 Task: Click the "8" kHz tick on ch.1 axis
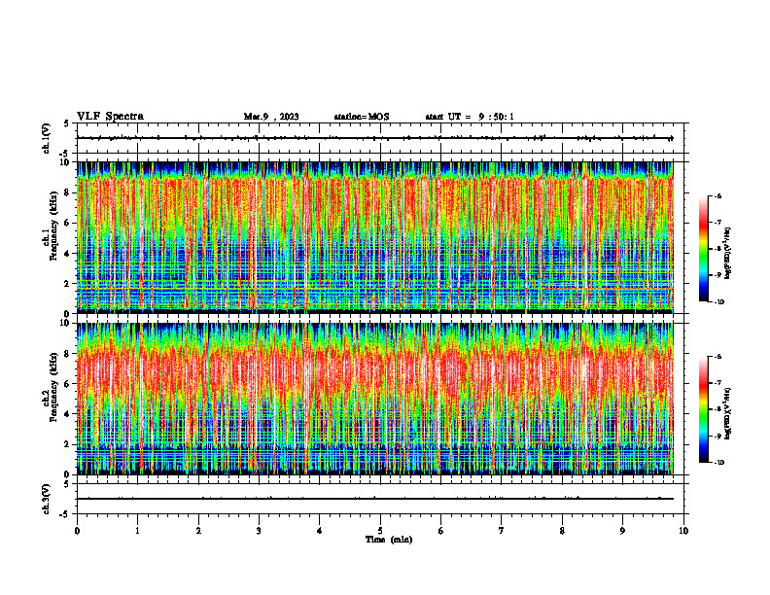[68, 192]
